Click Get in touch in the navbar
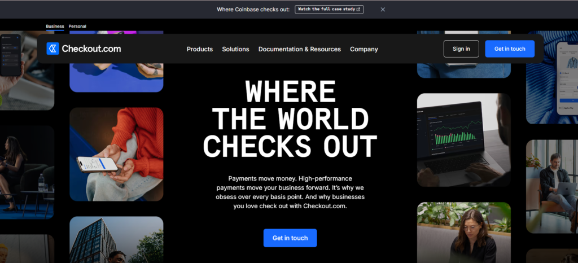 [510, 49]
